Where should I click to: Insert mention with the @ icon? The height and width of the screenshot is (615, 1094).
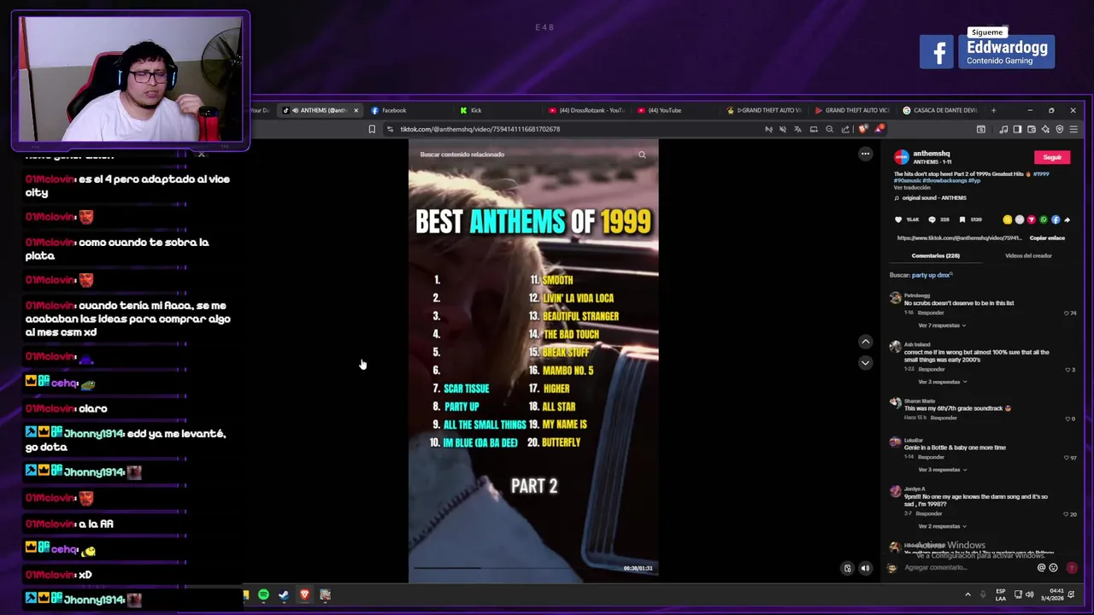(1041, 568)
